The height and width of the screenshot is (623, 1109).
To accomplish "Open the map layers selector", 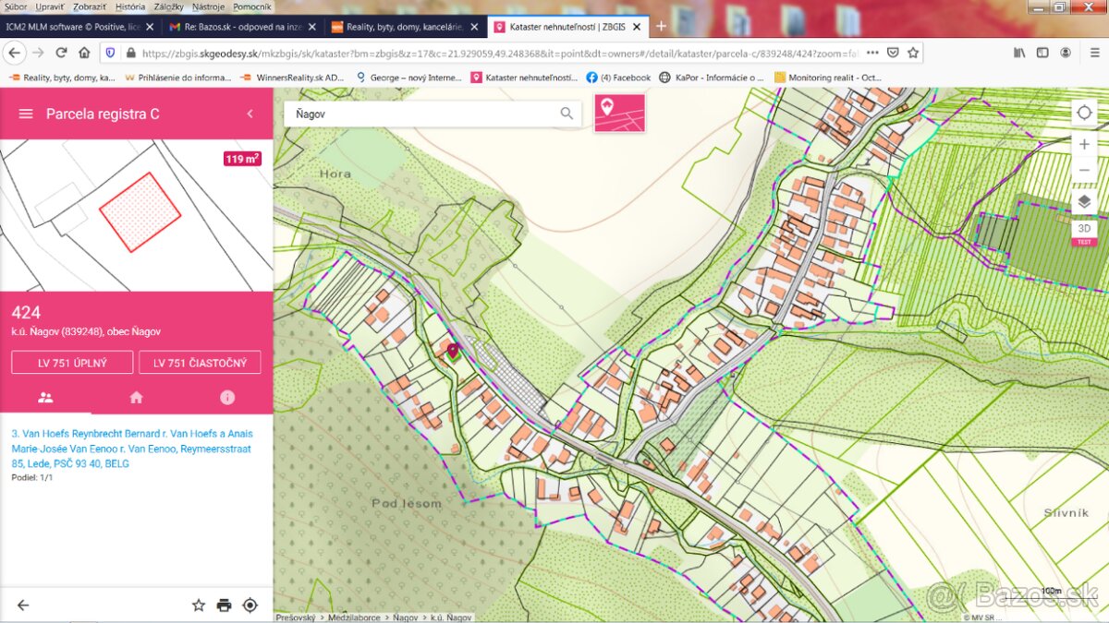I will pyautogui.click(x=1084, y=202).
